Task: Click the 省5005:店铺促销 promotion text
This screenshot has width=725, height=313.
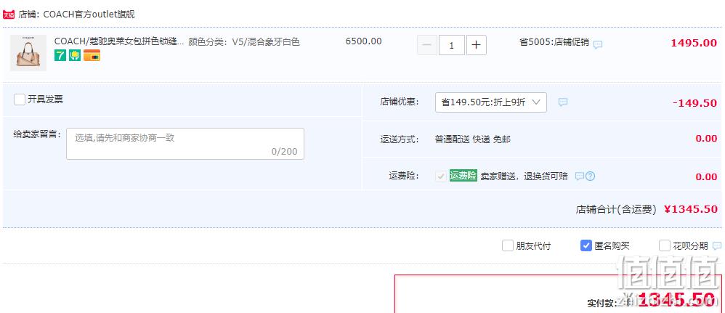Action: point(554,42)
